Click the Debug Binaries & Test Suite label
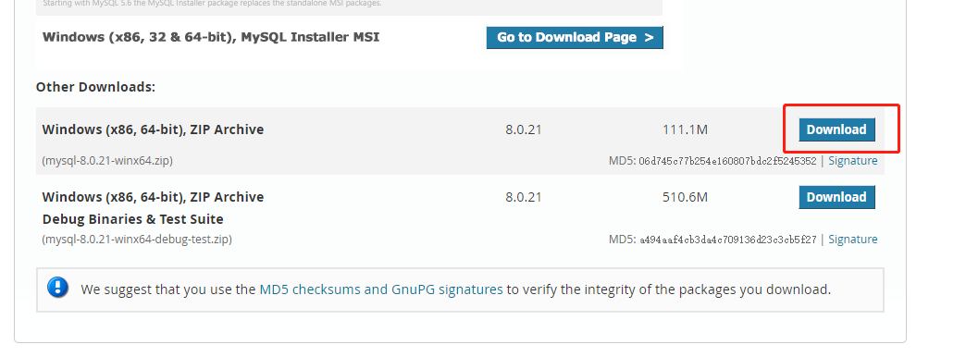 click(x=133, y=219)
